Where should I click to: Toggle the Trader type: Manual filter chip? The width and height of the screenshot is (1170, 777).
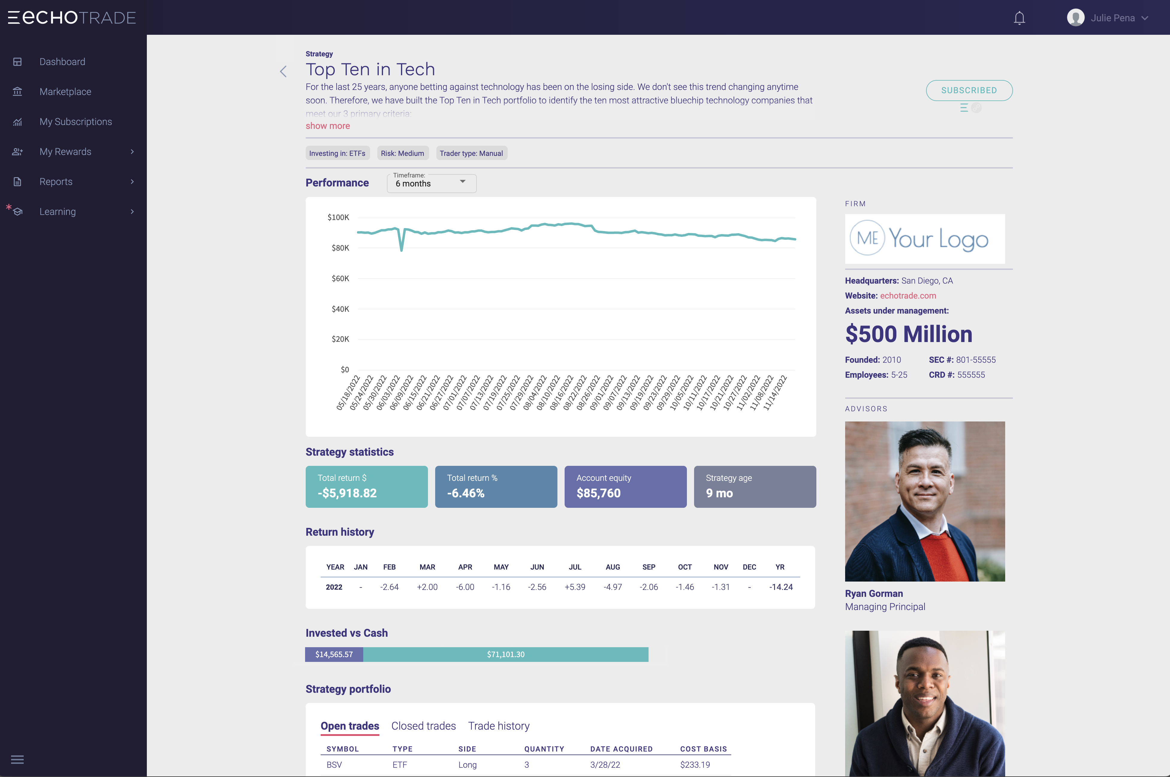coord(471,153)
